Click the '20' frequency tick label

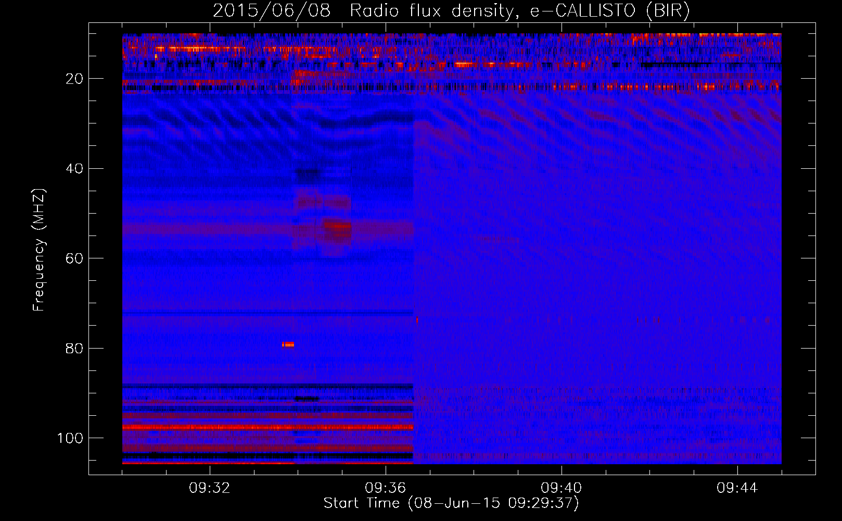(74, 79)
